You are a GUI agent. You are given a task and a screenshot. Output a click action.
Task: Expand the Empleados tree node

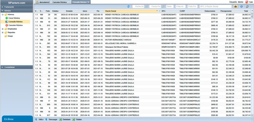3,29
